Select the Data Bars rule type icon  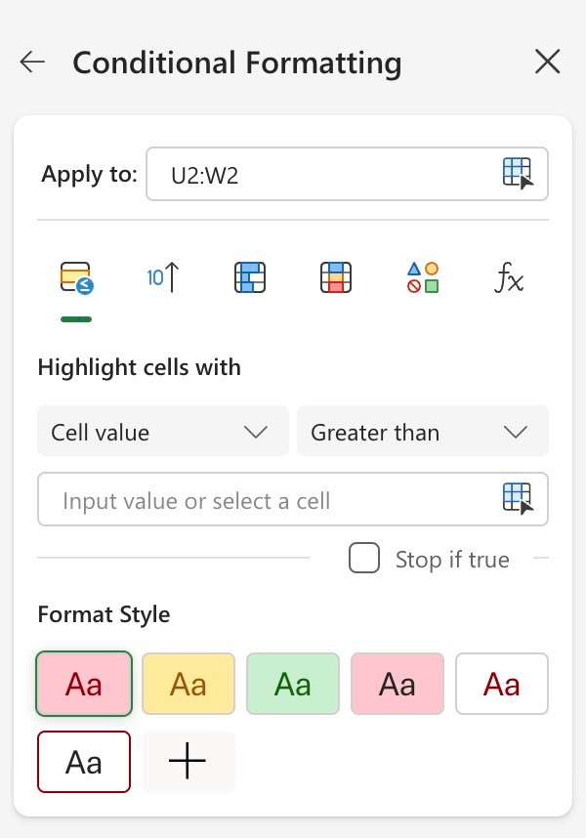pos(249,277)
